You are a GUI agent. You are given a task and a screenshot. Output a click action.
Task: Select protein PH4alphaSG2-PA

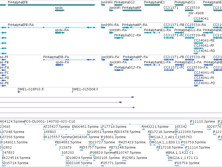coord(119,70)
